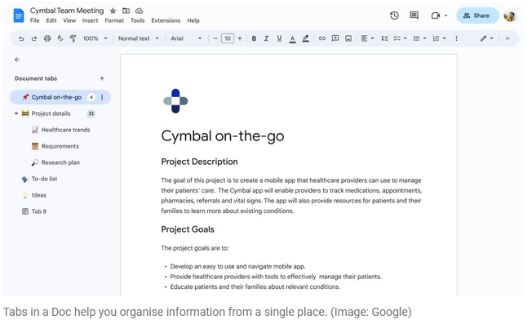Check cloud save status icon
The width and height of the screenshot is (532, 324).
[x=139, y=11]
